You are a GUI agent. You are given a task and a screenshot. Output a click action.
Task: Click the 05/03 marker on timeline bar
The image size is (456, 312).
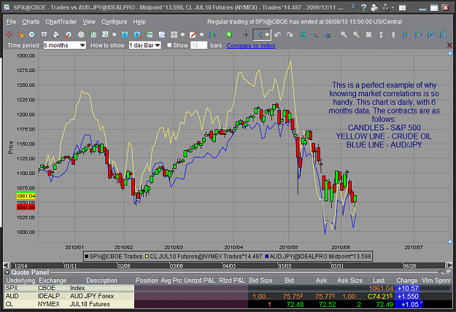[285, 266]
